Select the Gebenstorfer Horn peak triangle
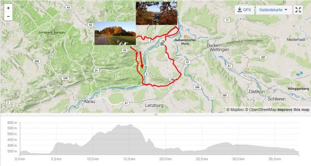 coord(185,36)
